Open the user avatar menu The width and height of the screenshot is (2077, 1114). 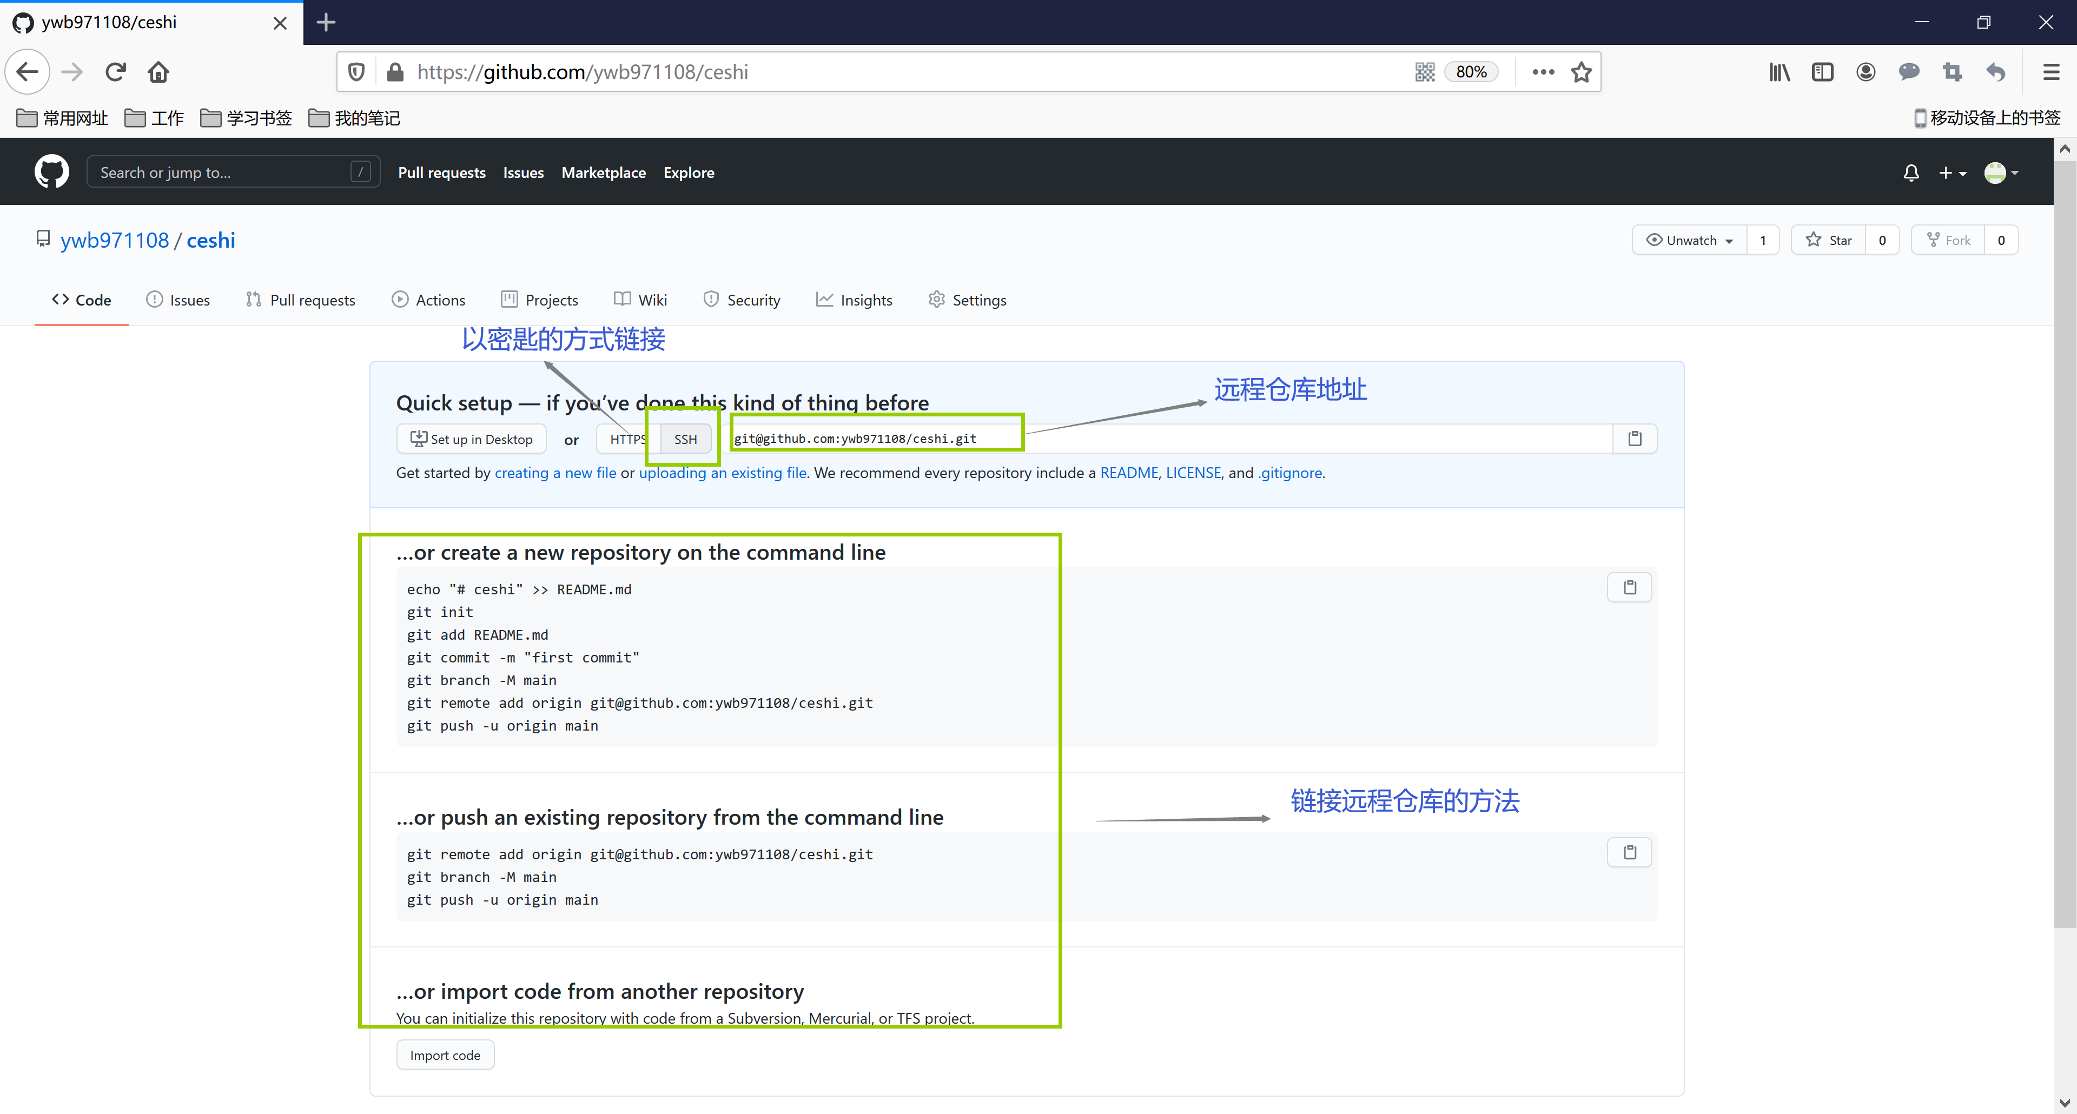2000,173
